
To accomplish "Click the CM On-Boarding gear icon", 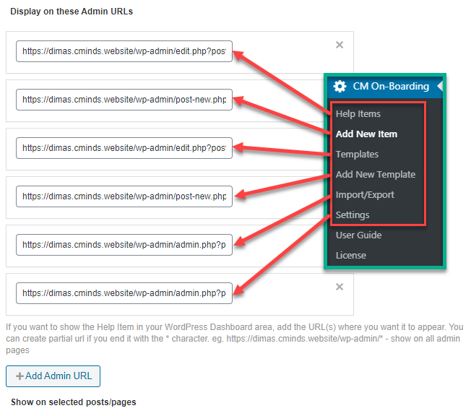I will coord(340,86).
